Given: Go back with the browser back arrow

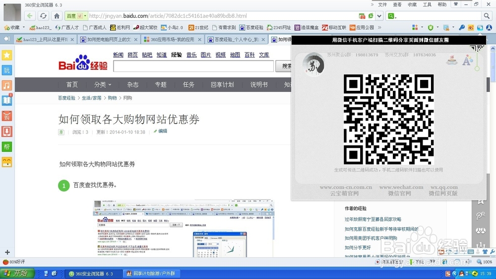Looking at the screenshot, I should (x=30, y=16).
